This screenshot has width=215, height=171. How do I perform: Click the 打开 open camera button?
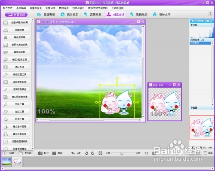pos(43,153)
